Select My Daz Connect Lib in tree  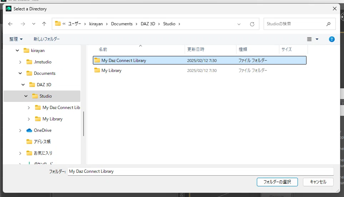(x=61, y=108)
